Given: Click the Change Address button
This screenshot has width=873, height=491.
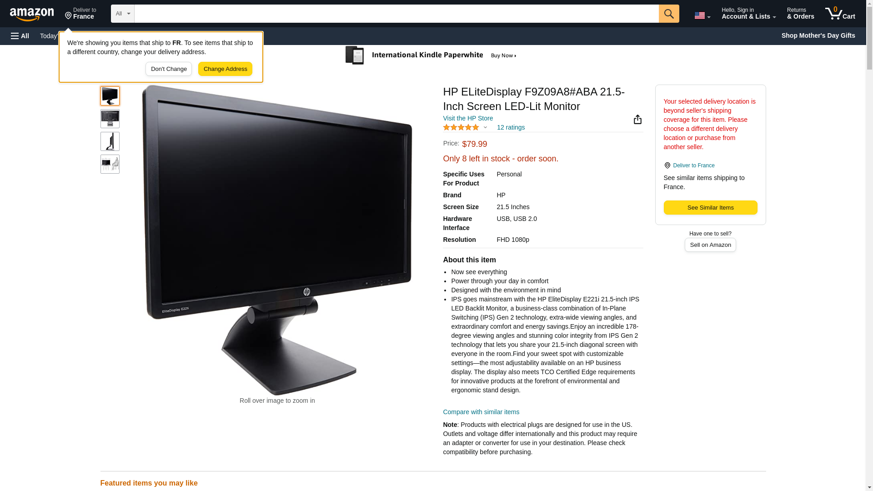Looking at the screenshot, I should coord(225,69).
